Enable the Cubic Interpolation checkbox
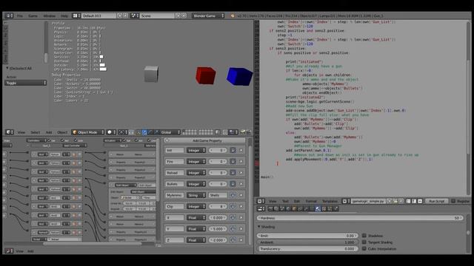The image size is (474, 266). coord(364,249)
